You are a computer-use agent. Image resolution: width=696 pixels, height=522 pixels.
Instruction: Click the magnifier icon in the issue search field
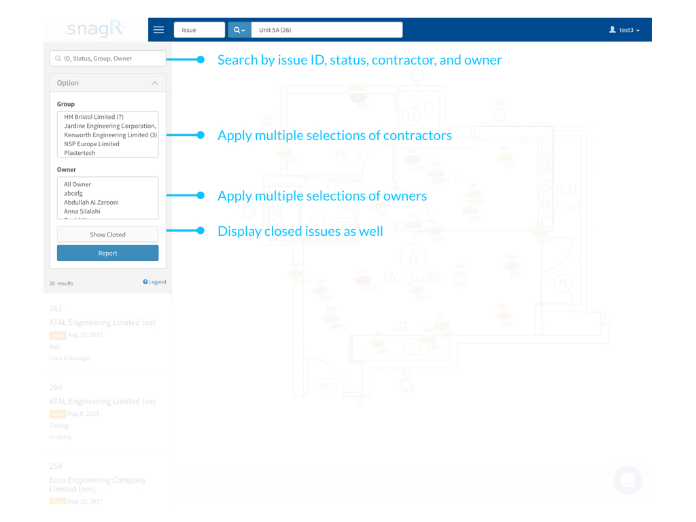tap(58, 58)
